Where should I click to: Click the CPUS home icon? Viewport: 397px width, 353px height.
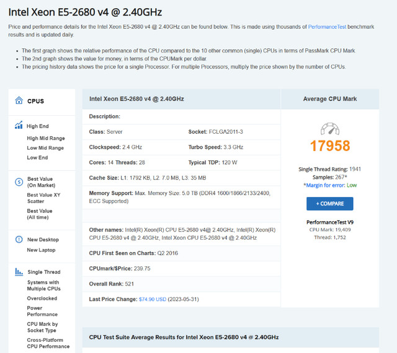(x=19, y=100)
